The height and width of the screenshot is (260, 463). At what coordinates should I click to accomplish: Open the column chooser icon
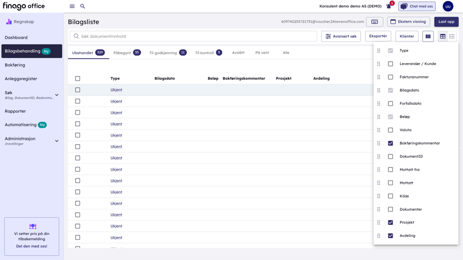(x=428, y=36)
